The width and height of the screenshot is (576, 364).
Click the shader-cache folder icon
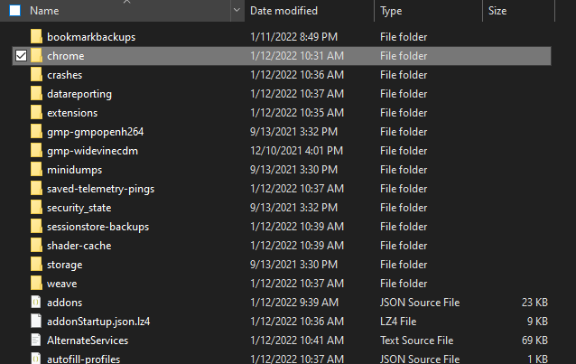pyautogui.click(x=36, y=246)
